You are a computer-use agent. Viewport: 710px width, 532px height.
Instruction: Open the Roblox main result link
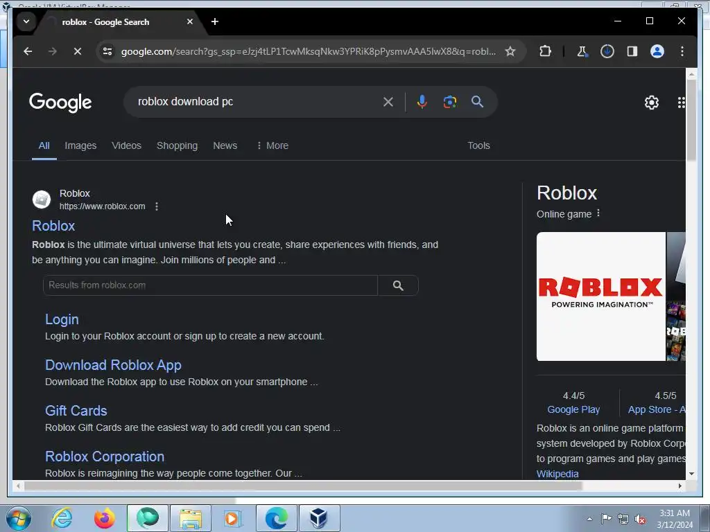(x=53, y=226)
